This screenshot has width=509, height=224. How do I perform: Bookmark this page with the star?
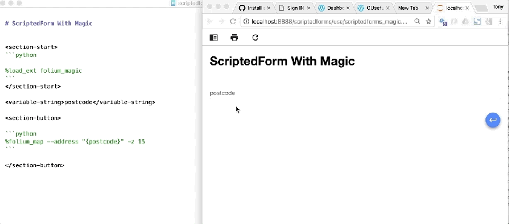click(428, 21)
